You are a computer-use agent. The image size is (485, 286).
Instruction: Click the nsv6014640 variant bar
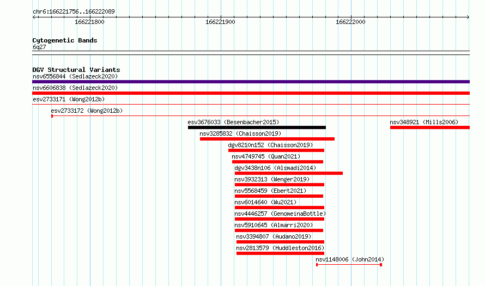point(280,208)
